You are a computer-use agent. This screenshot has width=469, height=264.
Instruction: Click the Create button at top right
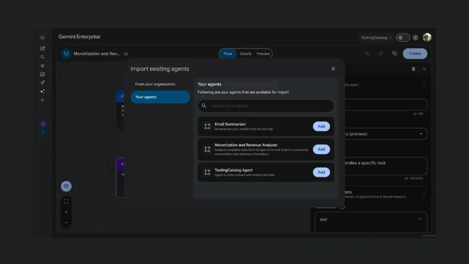tap(414, 54)
